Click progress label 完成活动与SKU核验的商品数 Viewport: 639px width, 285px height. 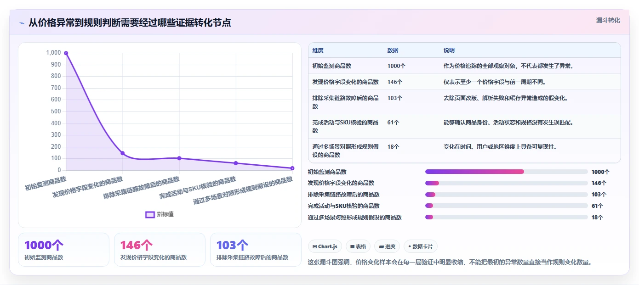343,206
